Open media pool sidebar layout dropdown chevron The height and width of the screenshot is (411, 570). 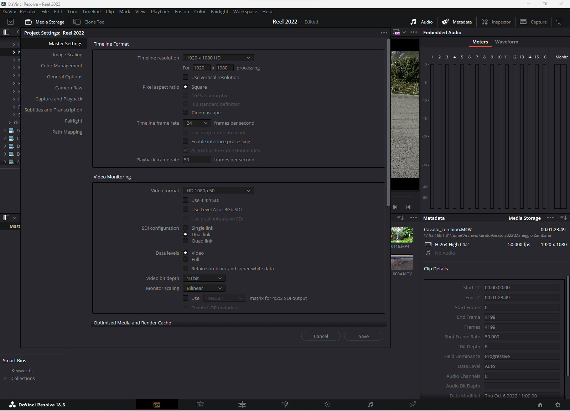pyautogui.click(x=15, y=218)
